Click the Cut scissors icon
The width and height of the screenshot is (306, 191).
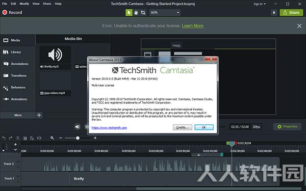[x=18, y=138]
